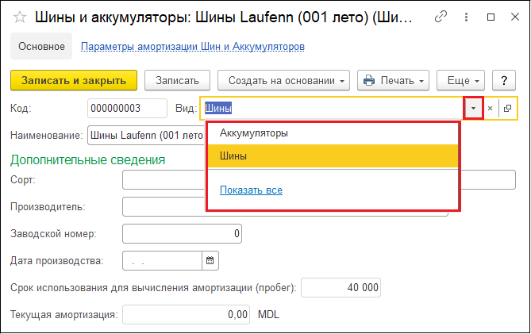Open the Печать printer menu

pyautogui.click(x=393, y=80)
